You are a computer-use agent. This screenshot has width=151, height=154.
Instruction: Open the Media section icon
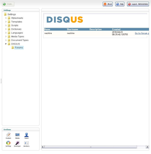(x=17, y=135)
